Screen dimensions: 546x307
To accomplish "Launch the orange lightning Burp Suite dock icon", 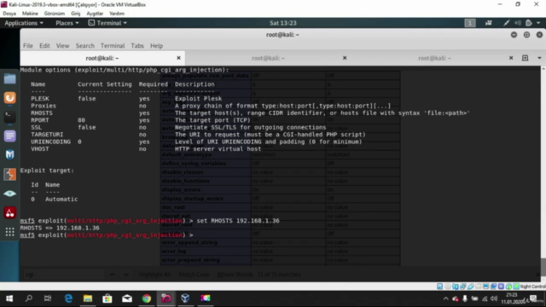I will click(x=9, y=174).
